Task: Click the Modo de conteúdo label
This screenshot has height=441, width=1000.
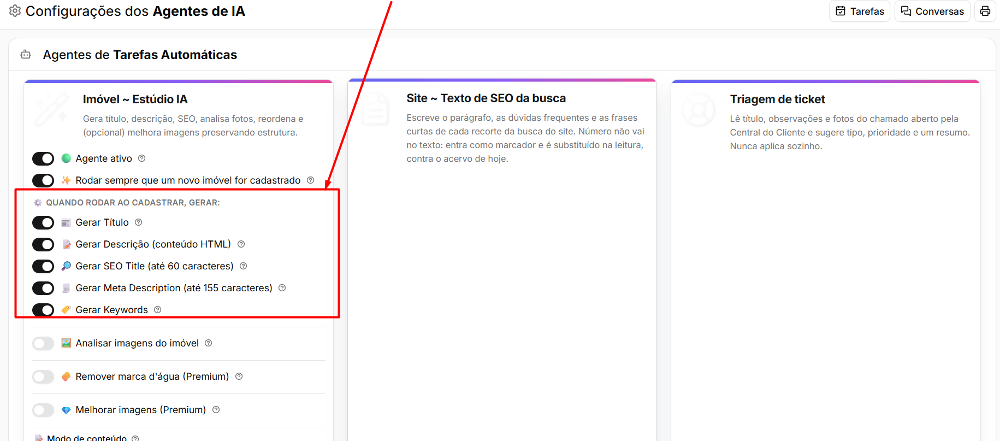Action: pos(87,438)
